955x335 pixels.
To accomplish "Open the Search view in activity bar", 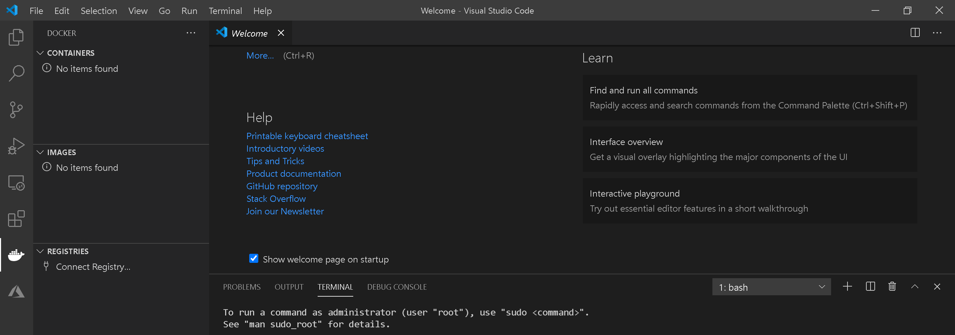I will [16, 73].
